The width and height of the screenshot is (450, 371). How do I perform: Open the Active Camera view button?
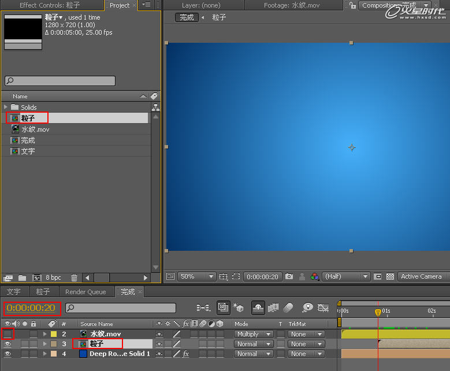pos(421,277)
